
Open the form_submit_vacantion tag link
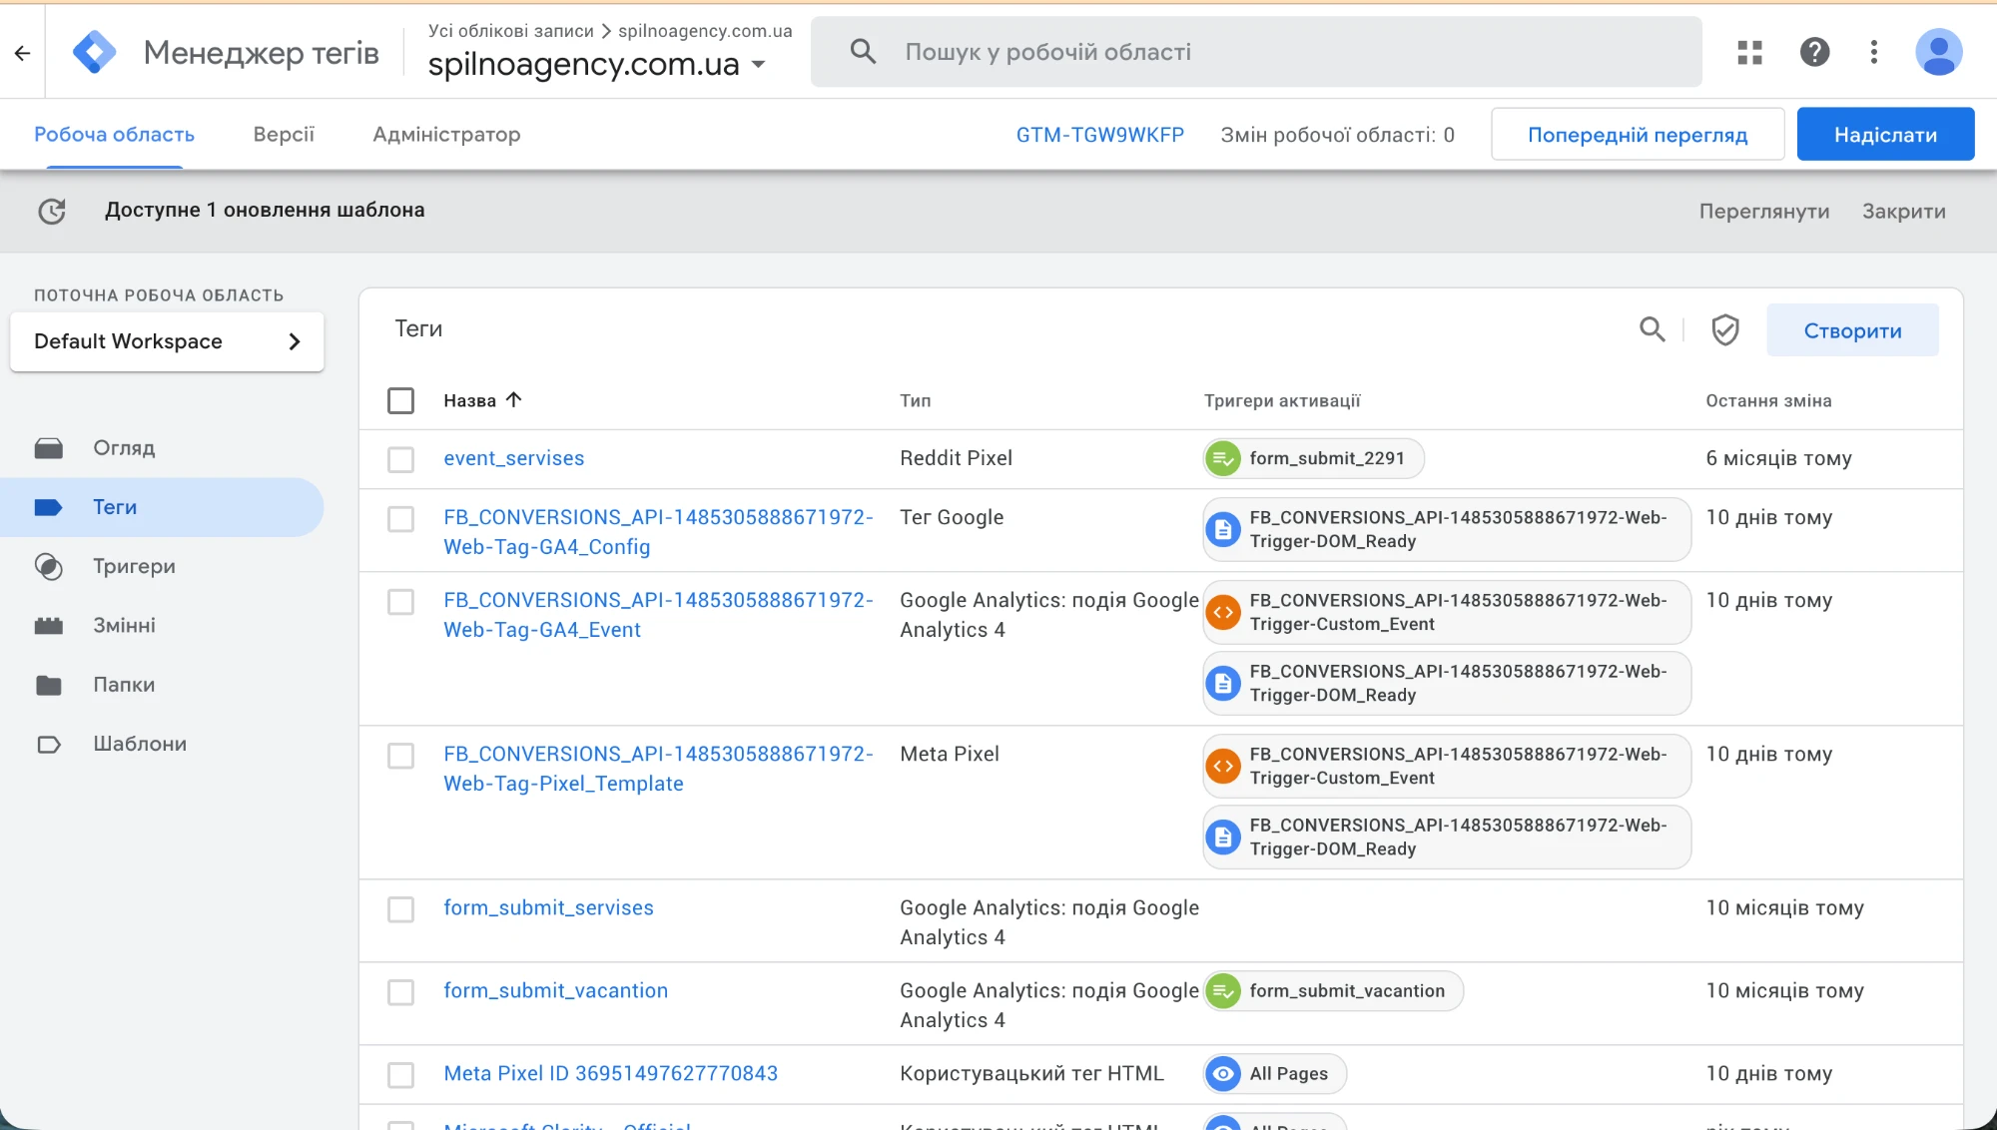[555, 990]
